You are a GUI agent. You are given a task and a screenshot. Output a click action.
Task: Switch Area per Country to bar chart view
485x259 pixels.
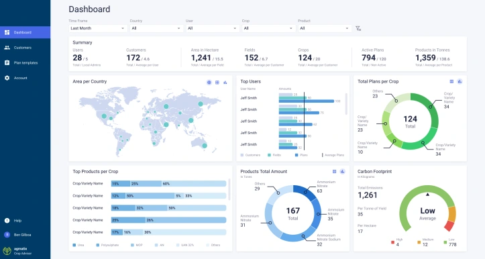pos(225,83)
